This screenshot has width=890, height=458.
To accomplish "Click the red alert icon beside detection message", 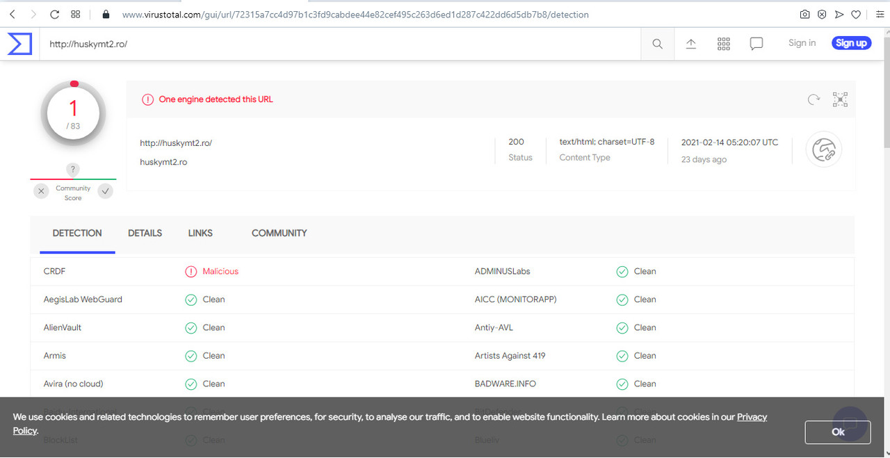I will tap(147, 99).
